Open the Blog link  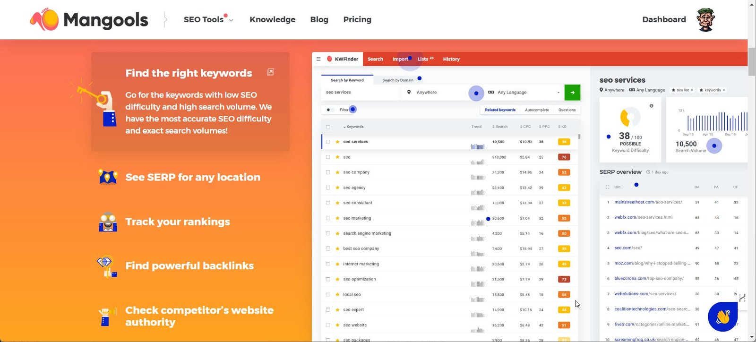click(x=319, y=19)
